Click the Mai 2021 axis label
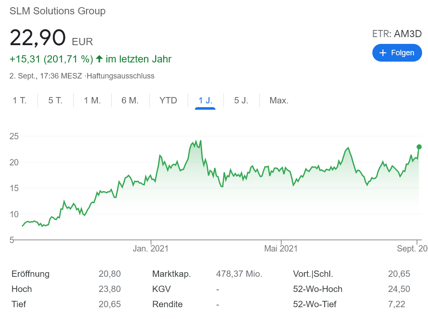The height and width of the screenshot is (319, 428). [281, 249]
